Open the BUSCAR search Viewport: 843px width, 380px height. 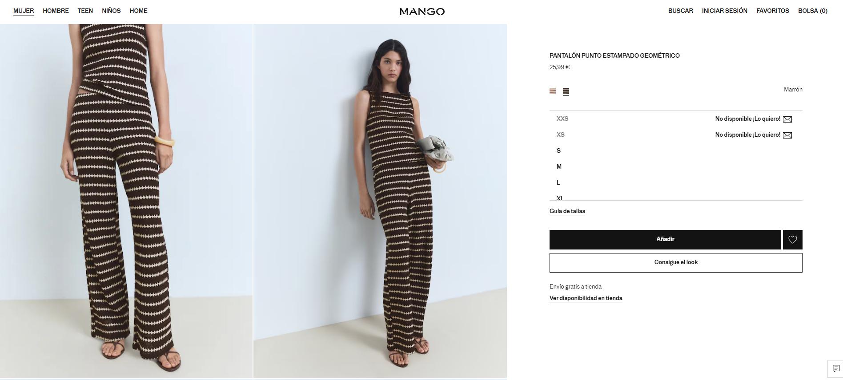point(680,11)
